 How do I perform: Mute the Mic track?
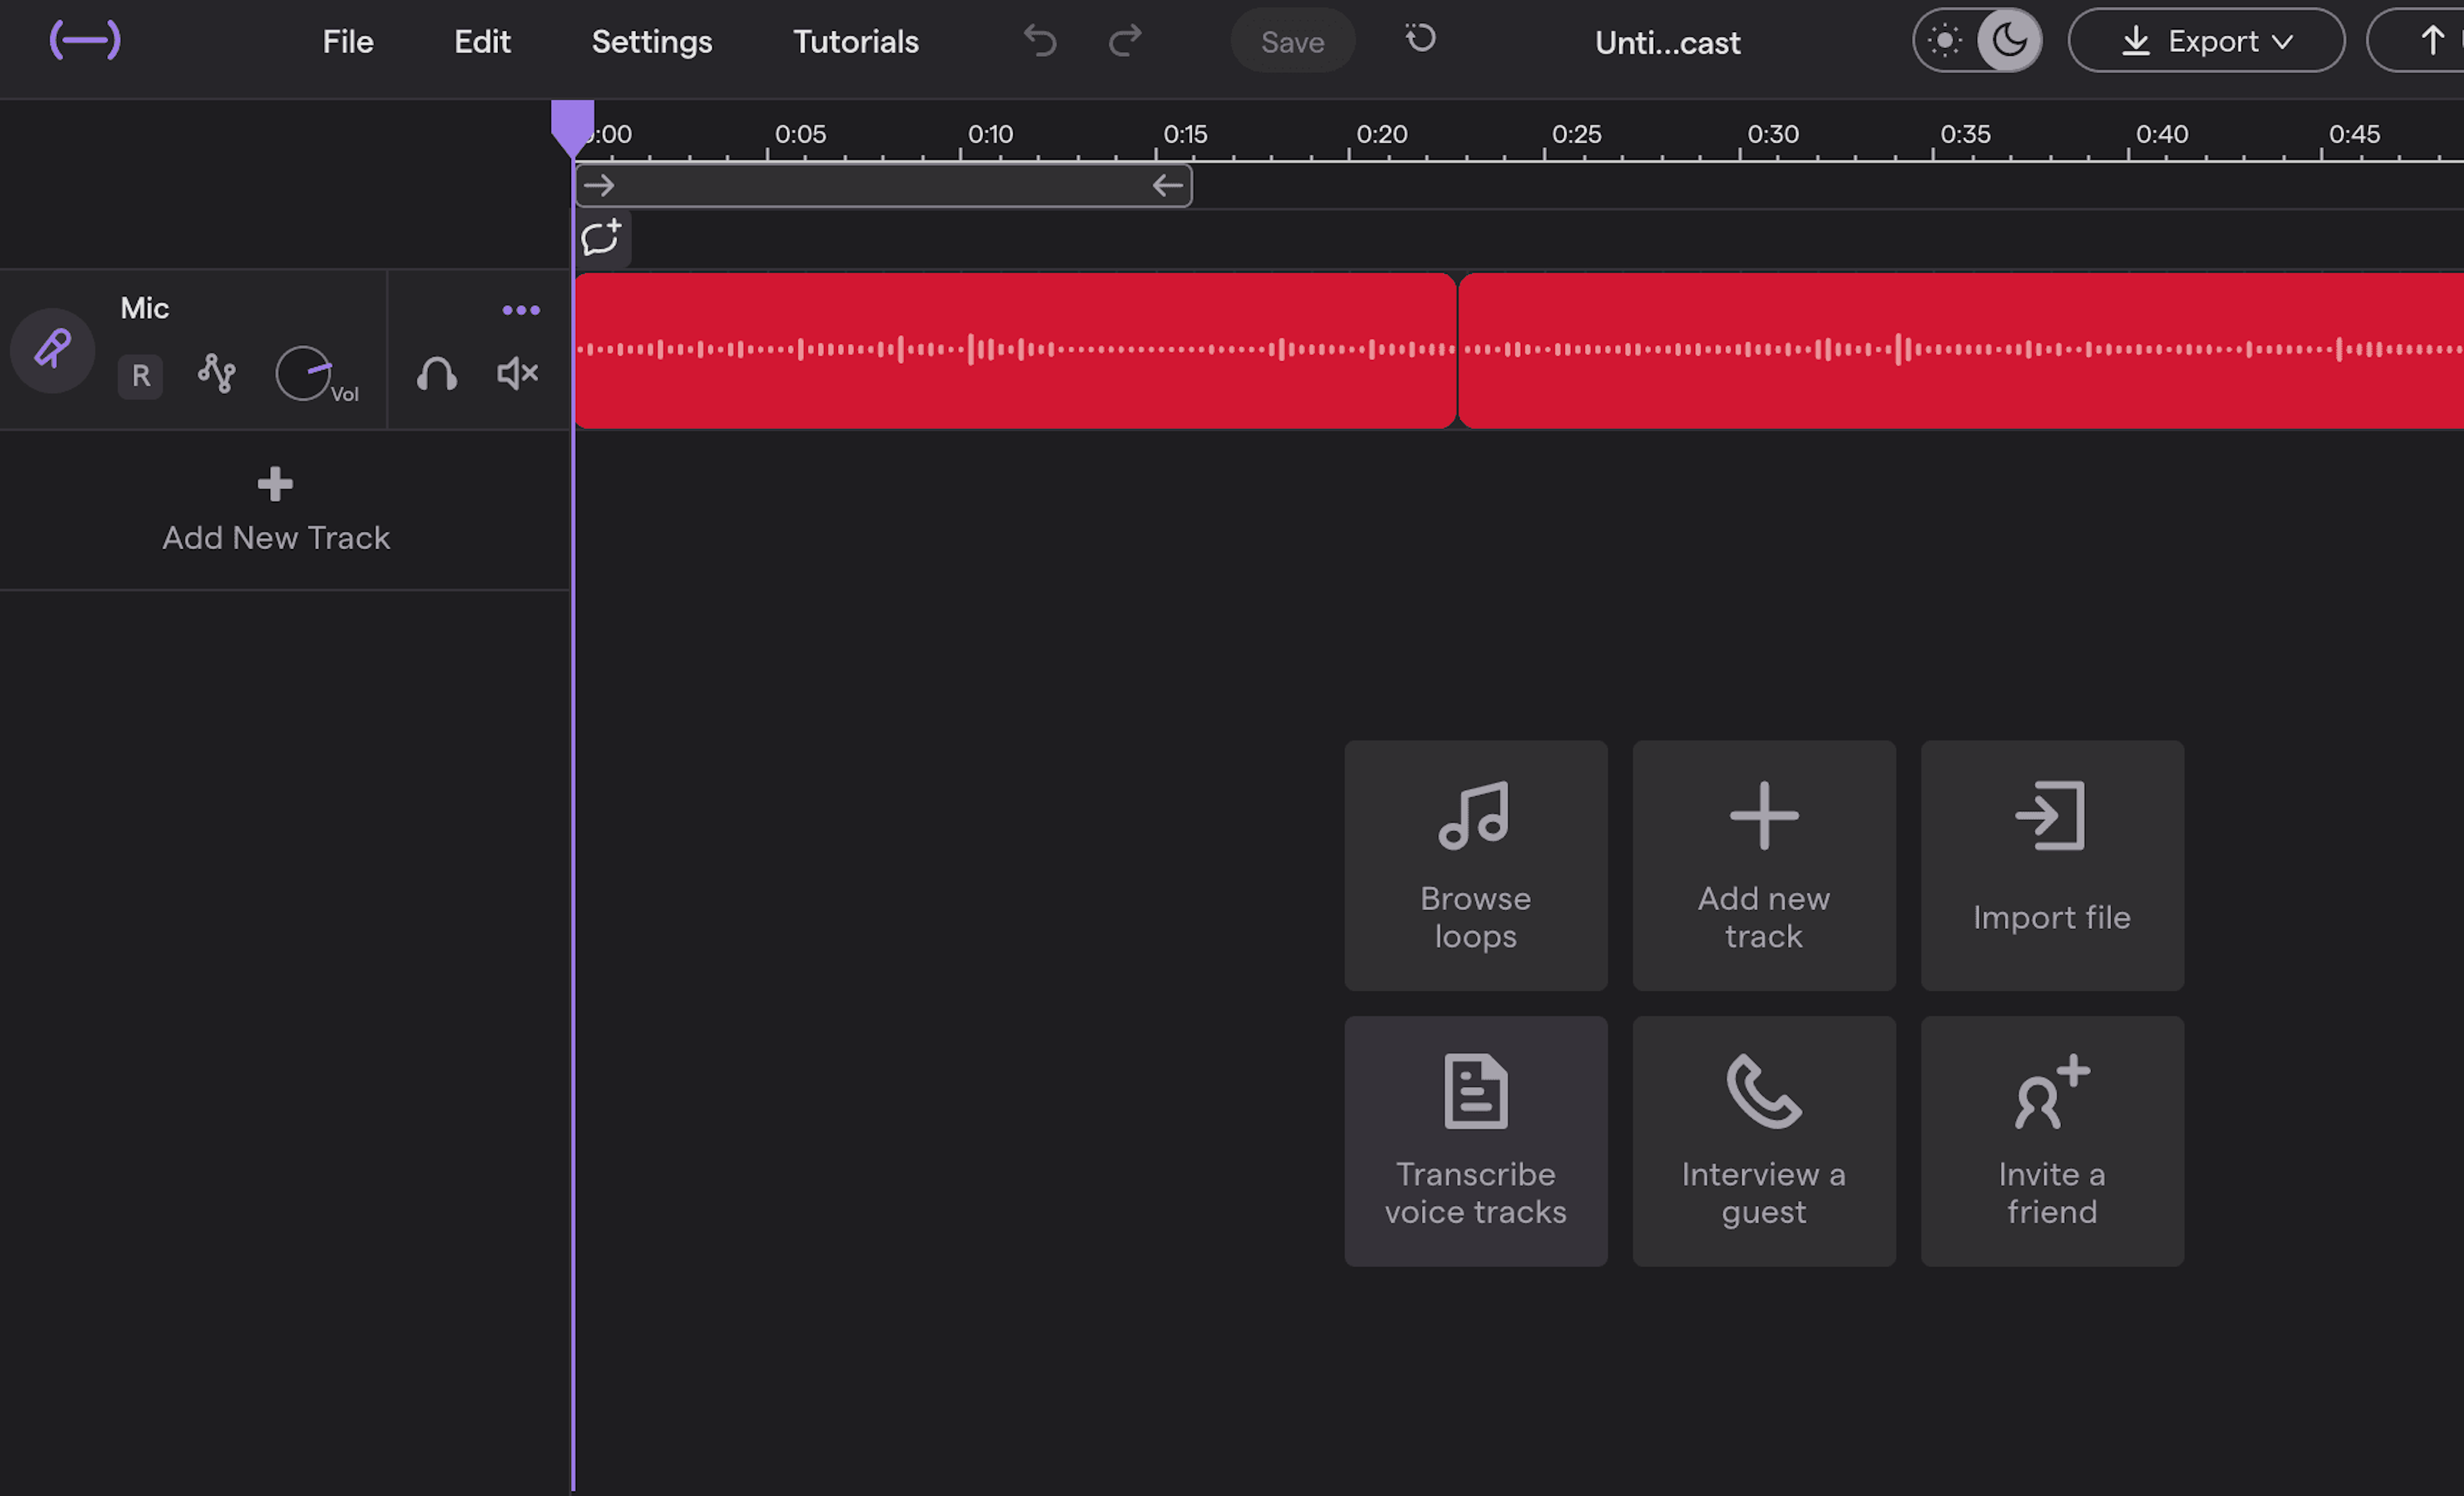tap(517, 374)
